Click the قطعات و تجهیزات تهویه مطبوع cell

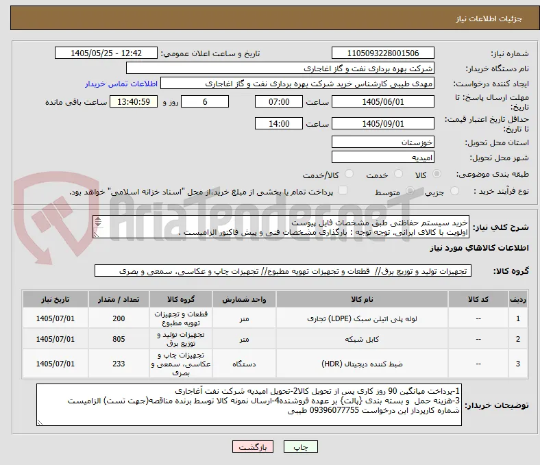click(x=181, y=318)
